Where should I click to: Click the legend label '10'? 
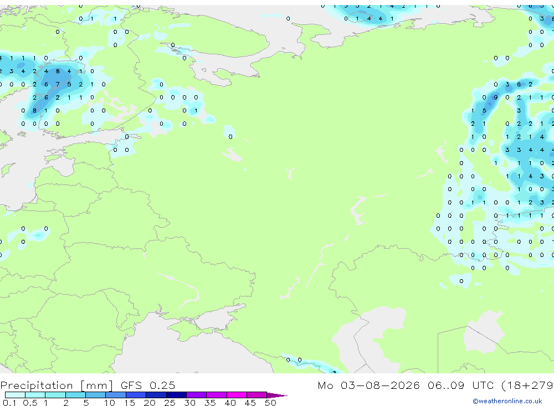pos(109,403)
